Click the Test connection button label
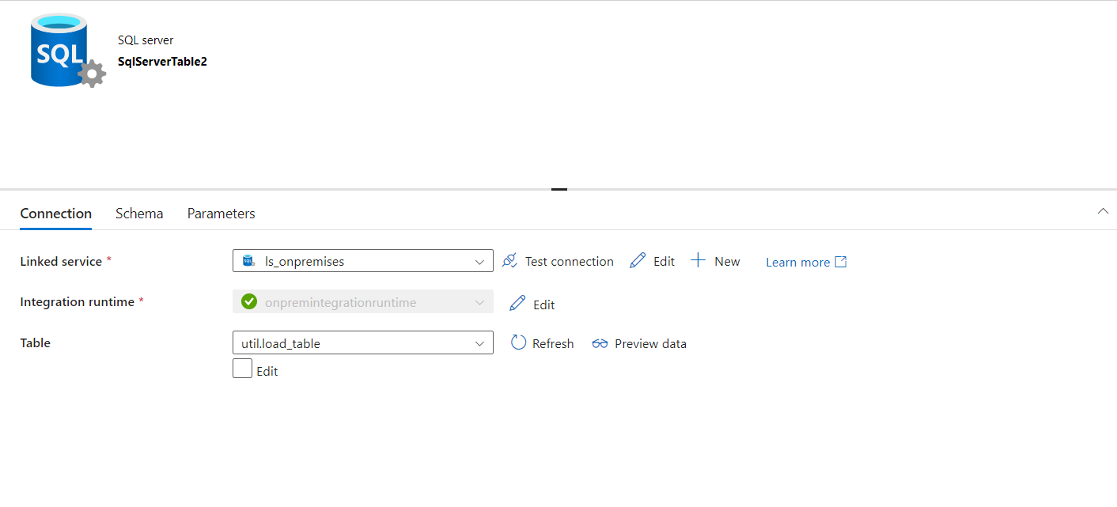This screenshot has width=1117, height=507. coord(569,261)
